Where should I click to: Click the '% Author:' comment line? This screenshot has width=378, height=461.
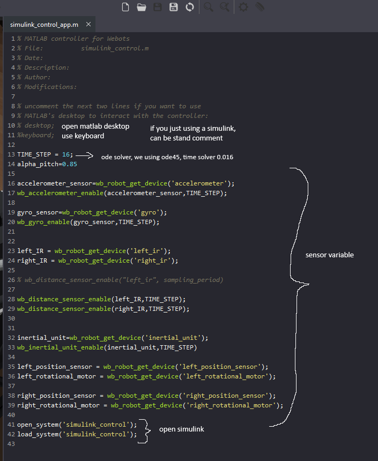coord(34,77)
